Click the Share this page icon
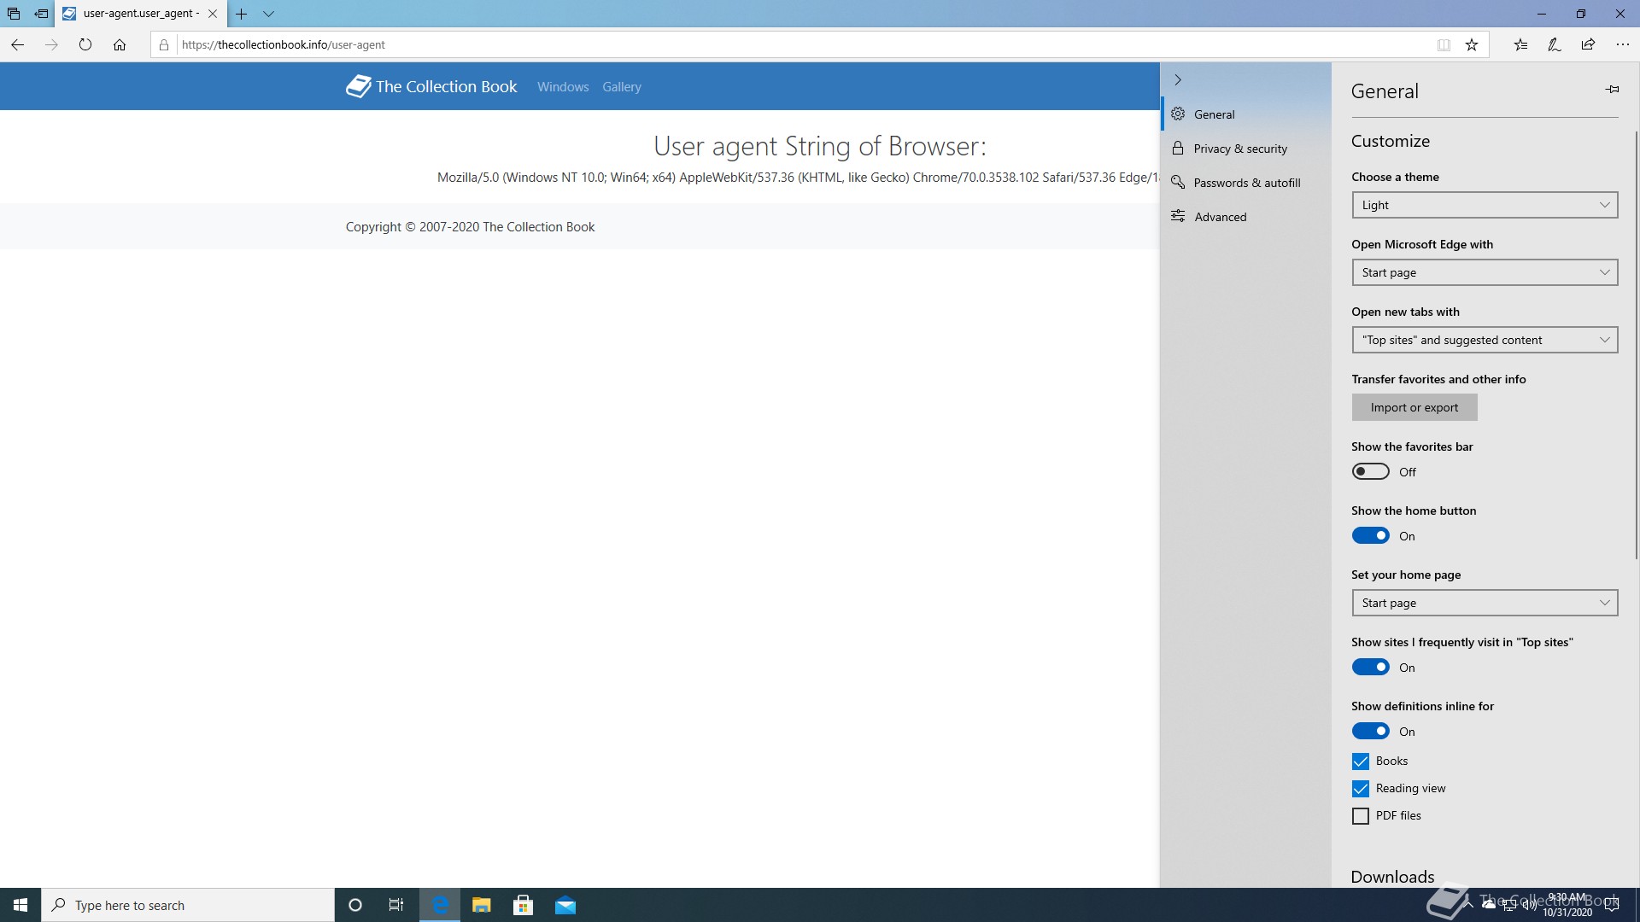 (1588, 44)
